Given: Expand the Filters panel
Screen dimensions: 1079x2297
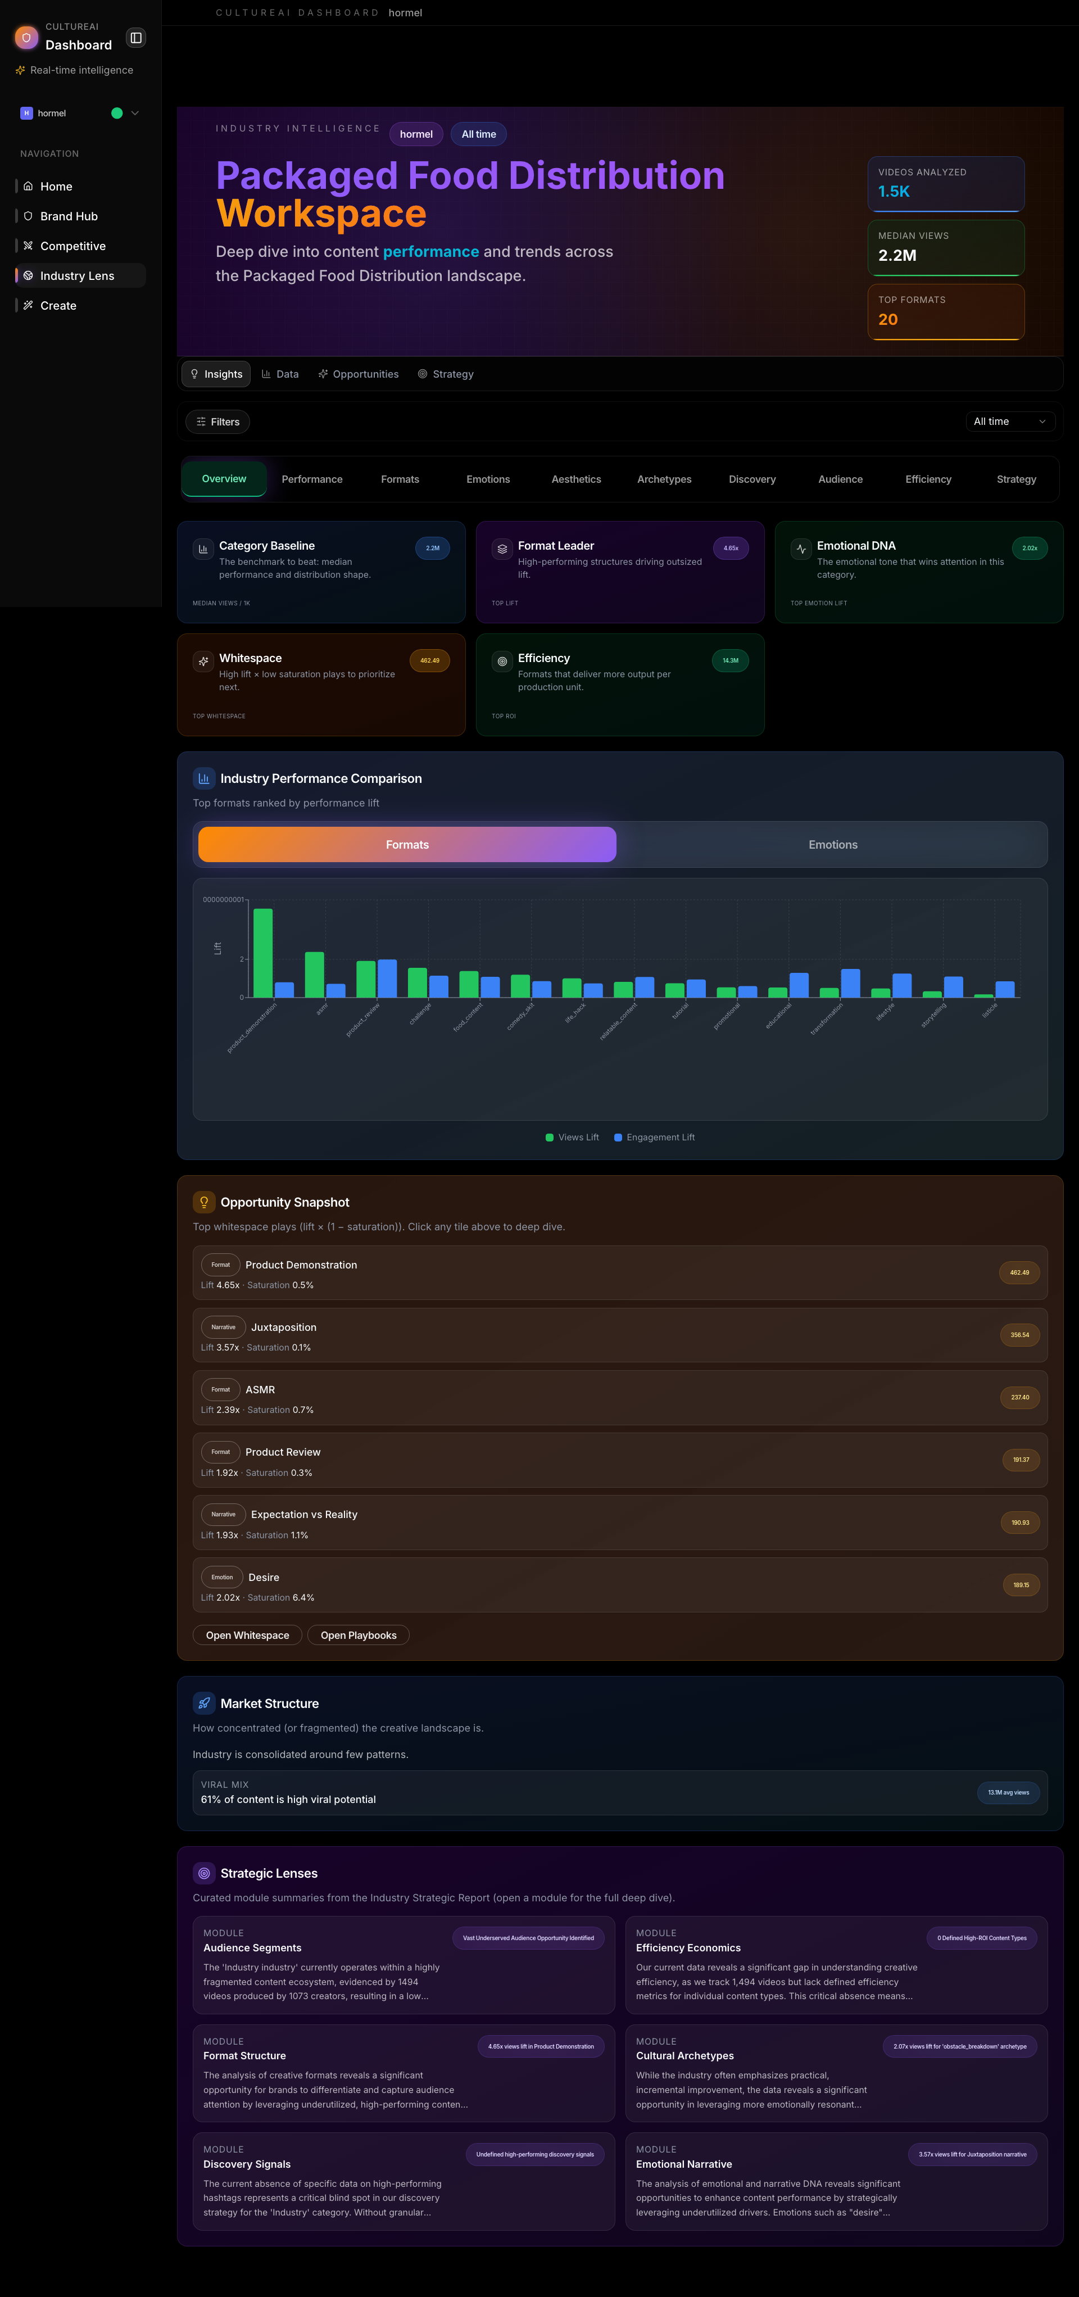Looking at the screenshot, I should pyautogui.click(x=217, y=422).
